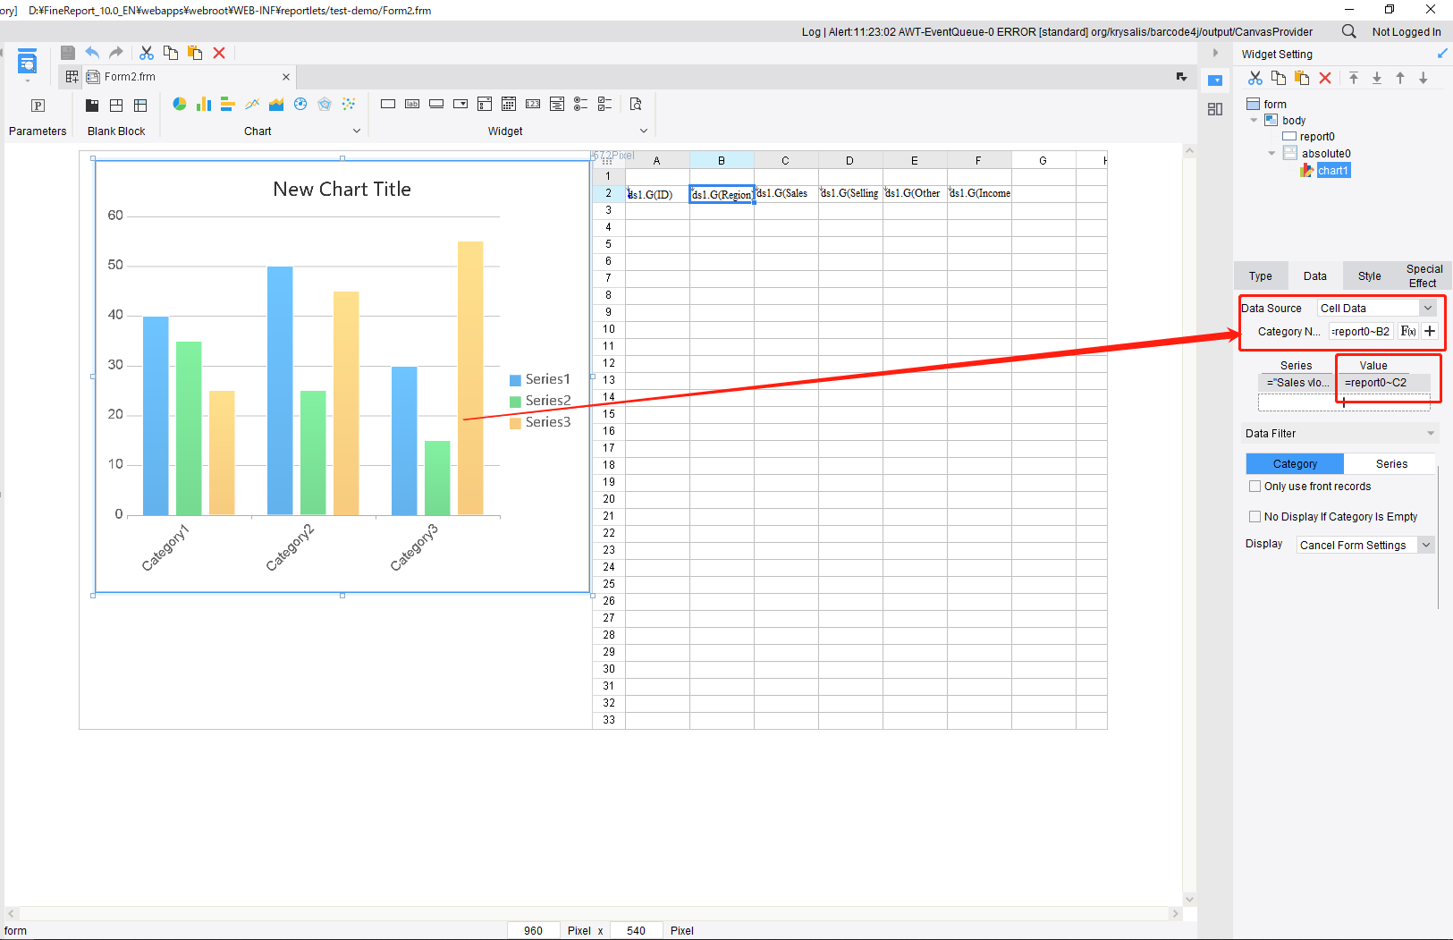Click Not Logged In link
The width and height of the screenshot is (1453, 940).
point(1407,31)
